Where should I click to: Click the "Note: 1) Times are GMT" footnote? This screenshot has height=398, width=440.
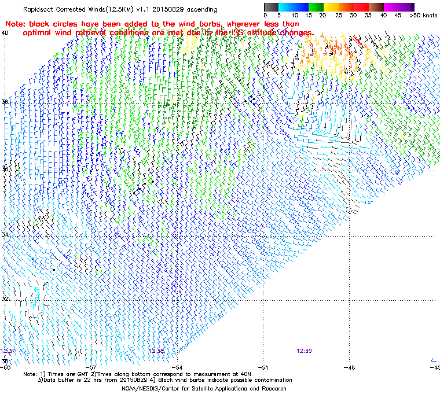[x=137, y=374]
